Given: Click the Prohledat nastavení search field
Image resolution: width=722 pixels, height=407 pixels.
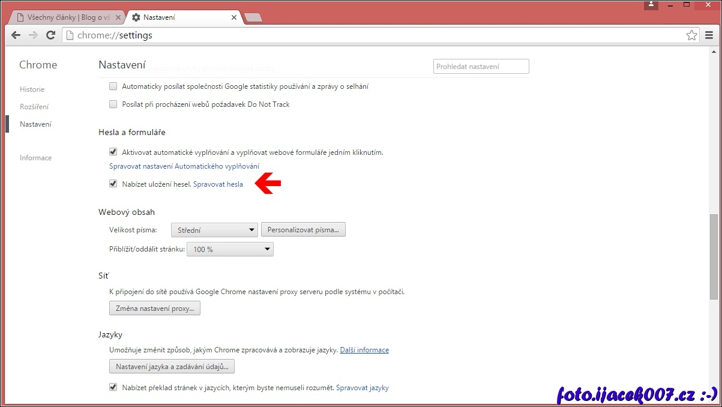Looking at the screenshot, I should pyautogui.click(x=481, y=67).
